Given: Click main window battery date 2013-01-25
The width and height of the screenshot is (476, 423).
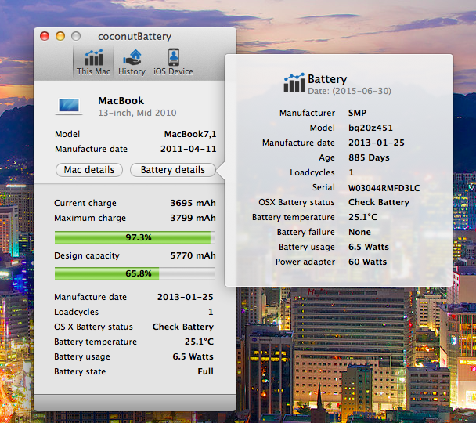Looking at the screenshot, I should (x=186, y=297).
